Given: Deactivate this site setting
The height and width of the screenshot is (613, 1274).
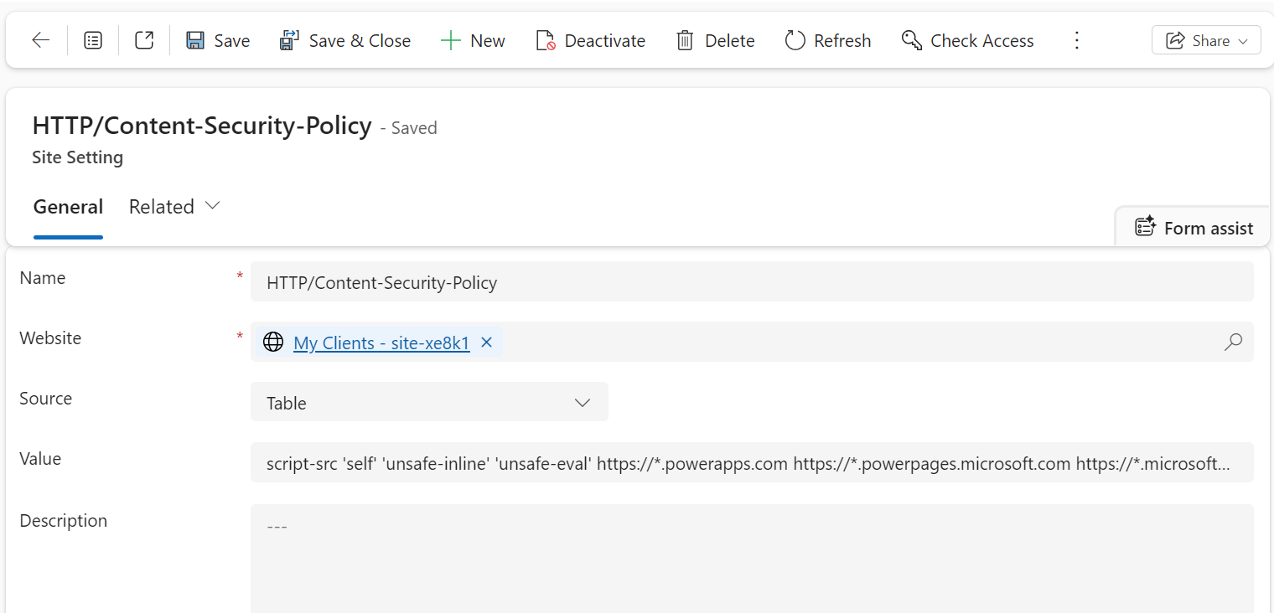Looking at the screenshot, I should click(591, 40).
